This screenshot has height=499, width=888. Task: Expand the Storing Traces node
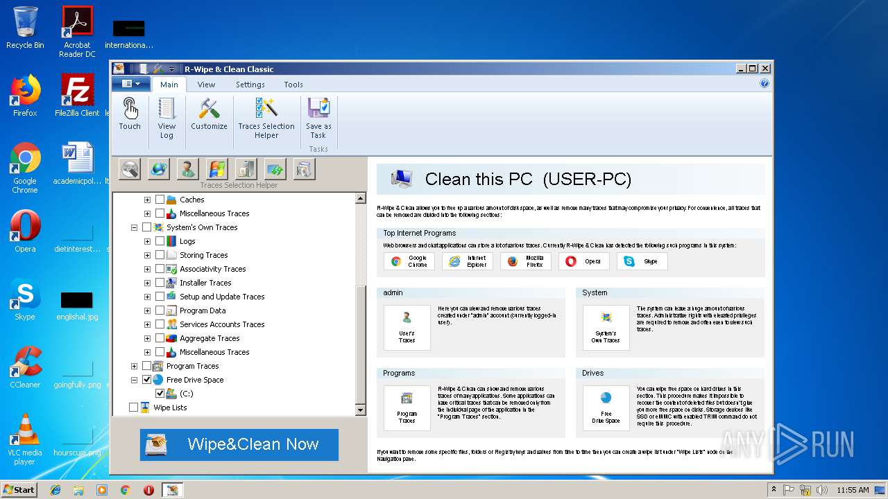[147, 255]
